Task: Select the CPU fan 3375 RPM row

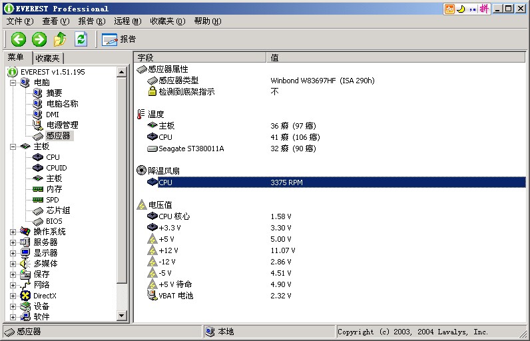Action: point(336,182)
